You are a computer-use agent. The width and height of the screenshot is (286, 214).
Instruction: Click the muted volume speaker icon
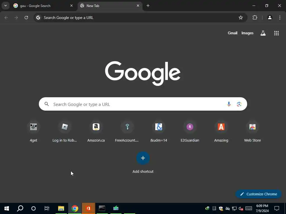[x=241, y=208]
